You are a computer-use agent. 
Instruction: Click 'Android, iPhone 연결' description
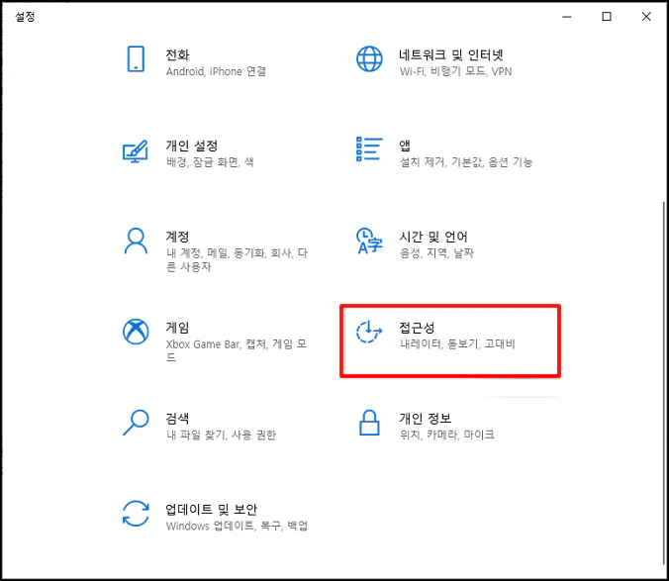(216, 71)
